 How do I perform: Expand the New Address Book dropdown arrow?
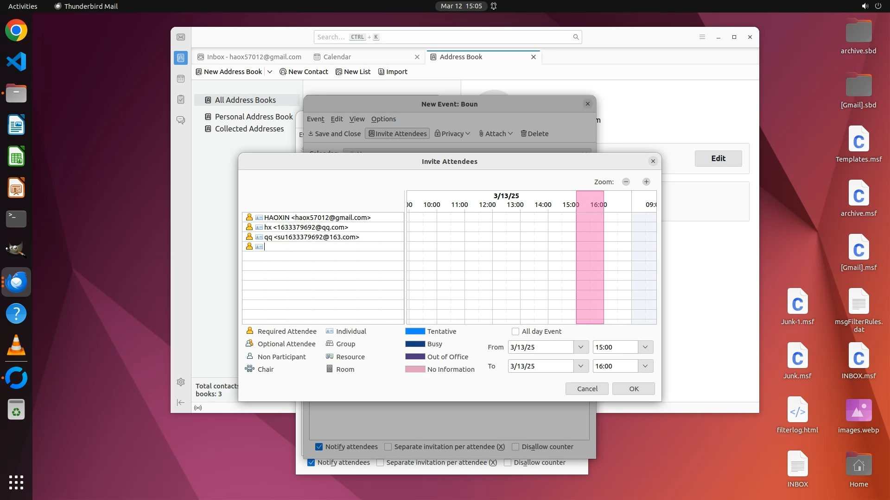click(x=270, y=72)
